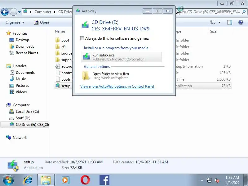Open the clock showing 1:35 AM
This screenshot has width=248, height=186.
(x=232, y=180)
